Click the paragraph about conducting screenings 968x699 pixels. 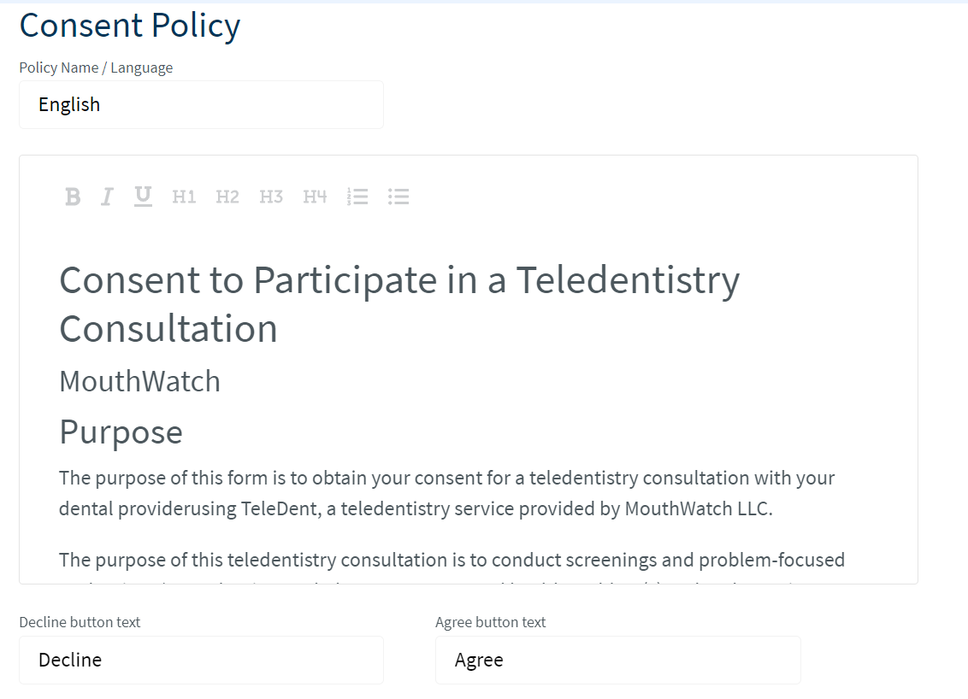(452, 561)
